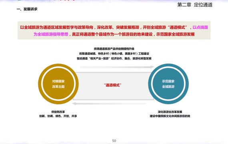The height and width of the screenshot is (144, 228).
Task: Click the red center label 通道模式
Action: point(113,85)
